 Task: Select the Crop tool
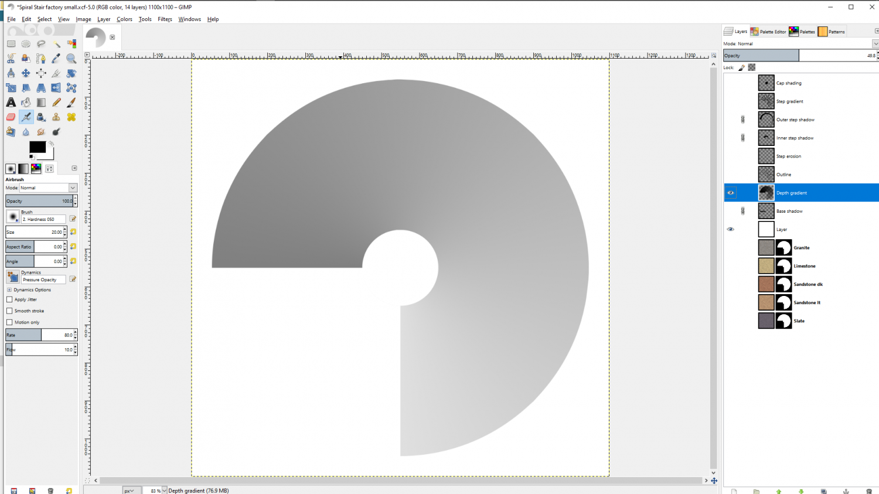56,73
